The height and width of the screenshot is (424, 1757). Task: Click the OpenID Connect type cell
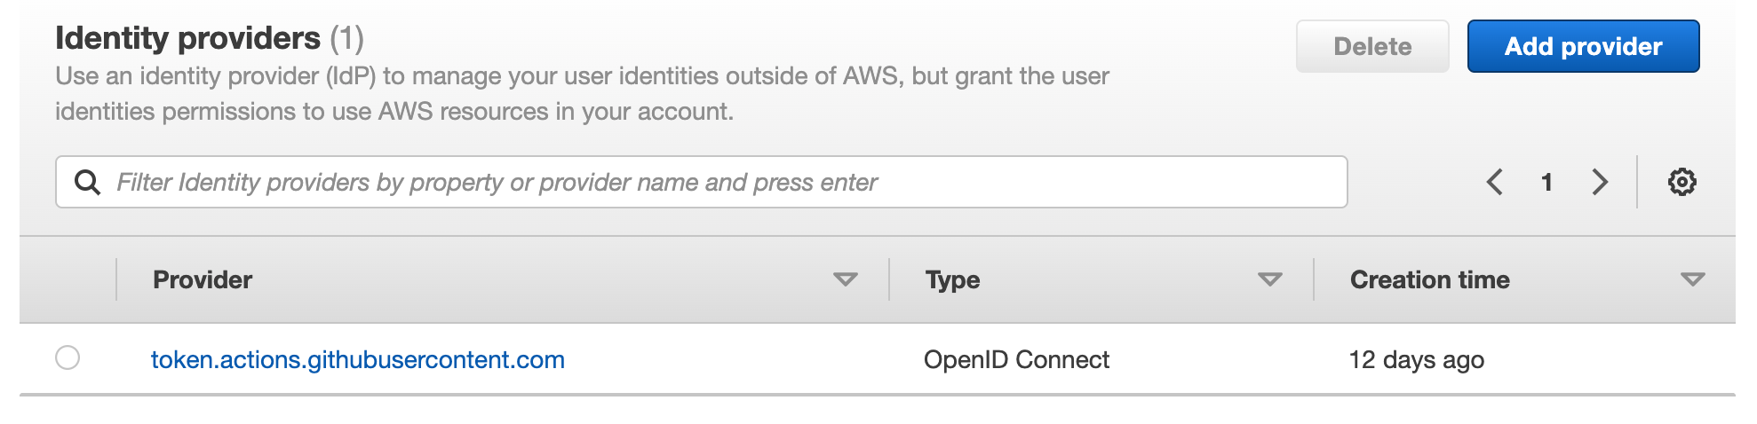pos(1016,359)
